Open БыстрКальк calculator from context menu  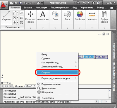tap(57, 98)
